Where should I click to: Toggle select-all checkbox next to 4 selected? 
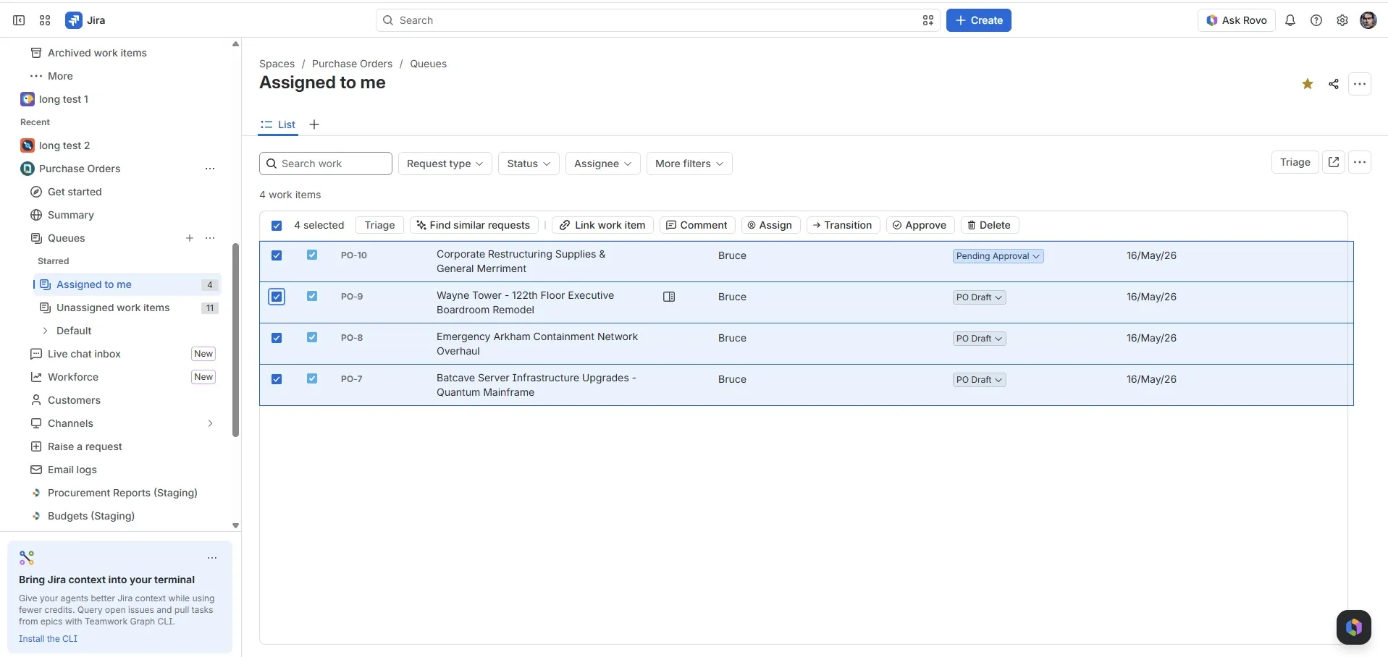pyautogui.click(x=277, y=226)
